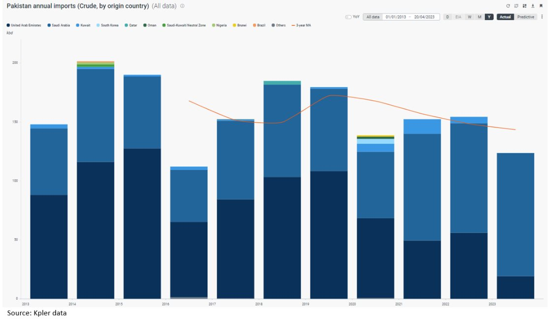Click the 2013 UAE dark bar segment
Screen dimensions: 549x321
click(49, 247)
